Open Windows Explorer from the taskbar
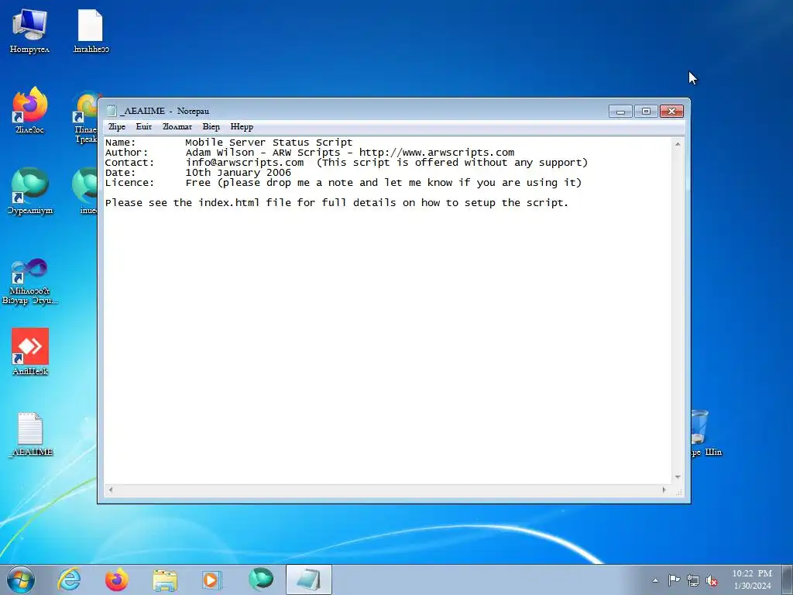 165,580
